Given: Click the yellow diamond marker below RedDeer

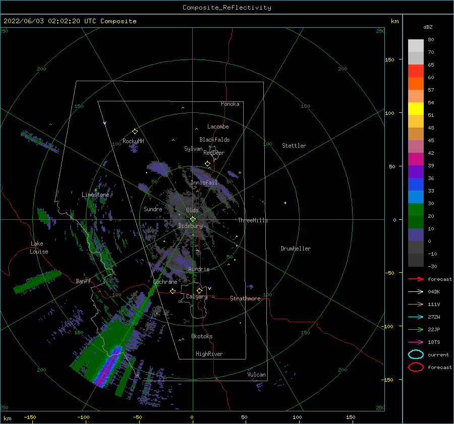Looking at the screenshot, I should click(x=208, y=164).
